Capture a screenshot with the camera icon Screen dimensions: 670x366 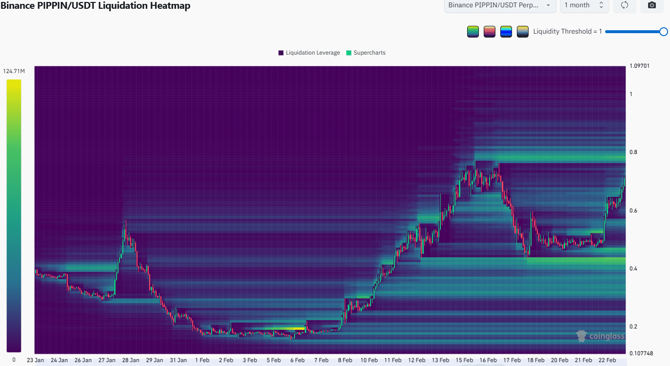click(x=652, y=5)
